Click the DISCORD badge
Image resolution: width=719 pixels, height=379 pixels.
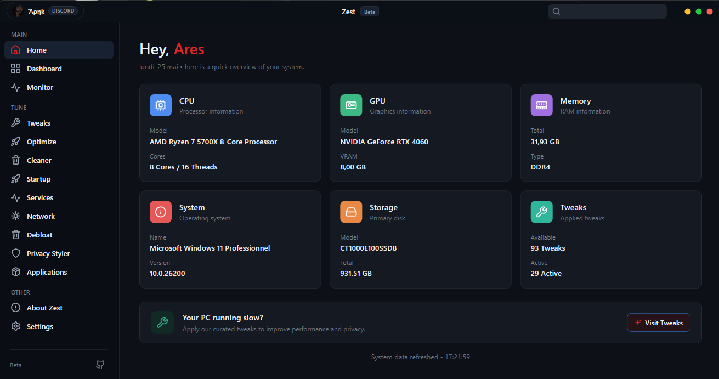pyautogui.click(x=63, y=11)
